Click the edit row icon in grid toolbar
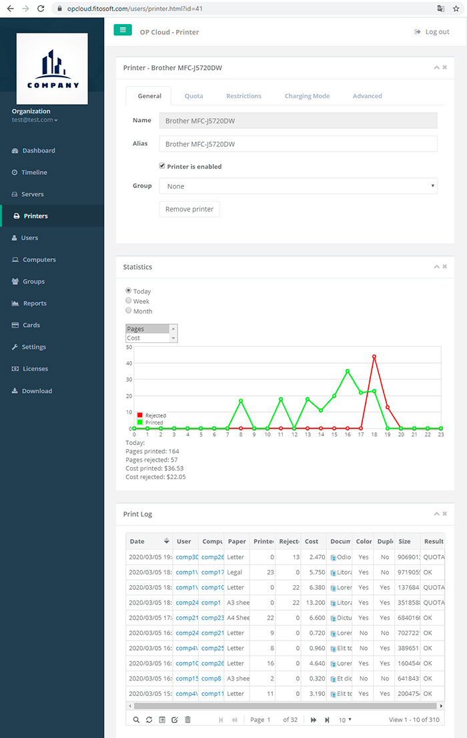 pos(175,719)
